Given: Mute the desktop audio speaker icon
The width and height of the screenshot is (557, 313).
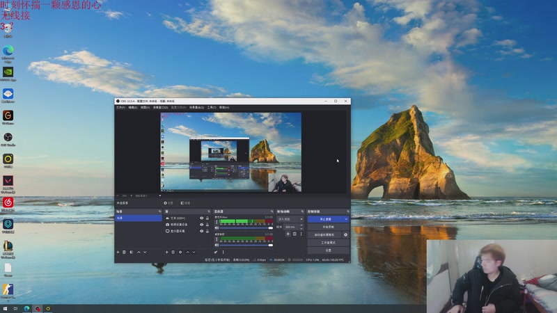Looking at the screenshot, I should coord(217,245).
